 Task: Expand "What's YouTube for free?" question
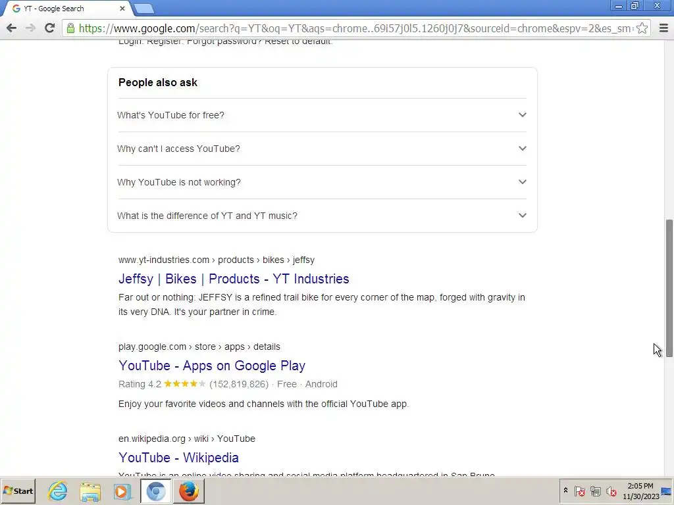pos(322,115)
